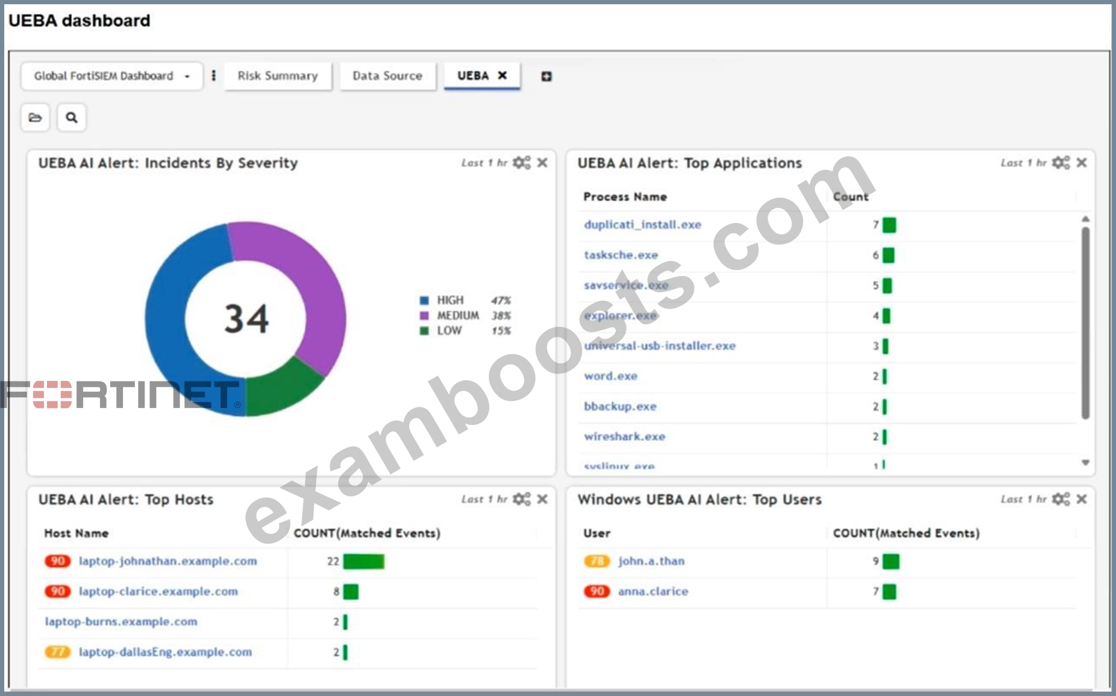Click the magnifier search icon
Screen dimensions: 1116x696
(72, 118)
